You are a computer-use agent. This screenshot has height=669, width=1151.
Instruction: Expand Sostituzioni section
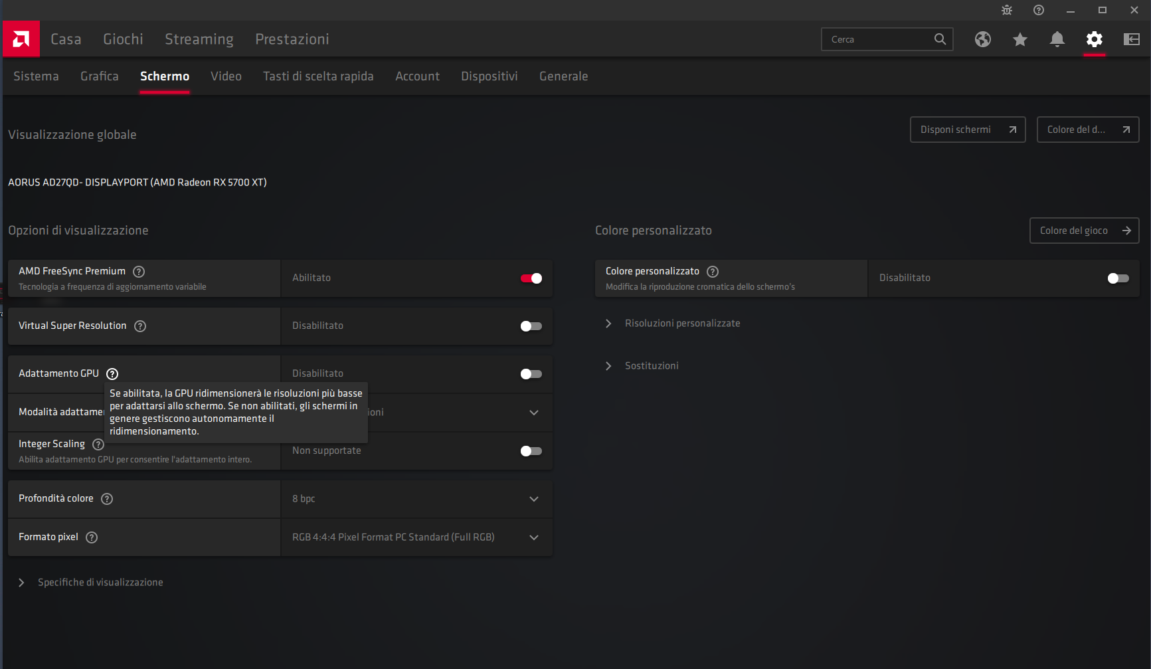coord(642,365)
